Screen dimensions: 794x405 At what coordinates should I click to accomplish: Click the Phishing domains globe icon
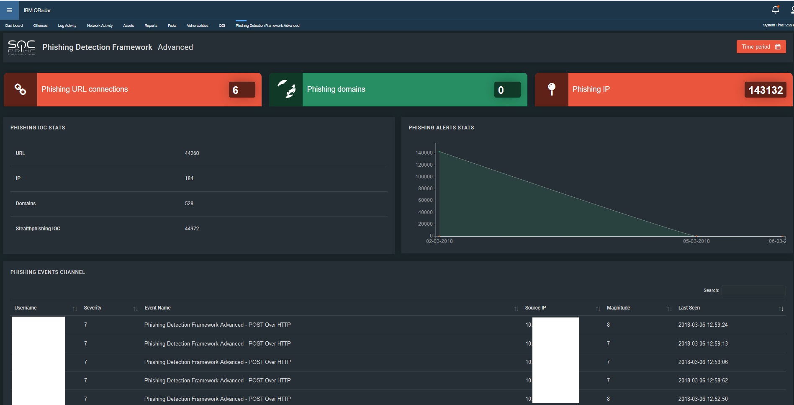(x=286, y=89)
